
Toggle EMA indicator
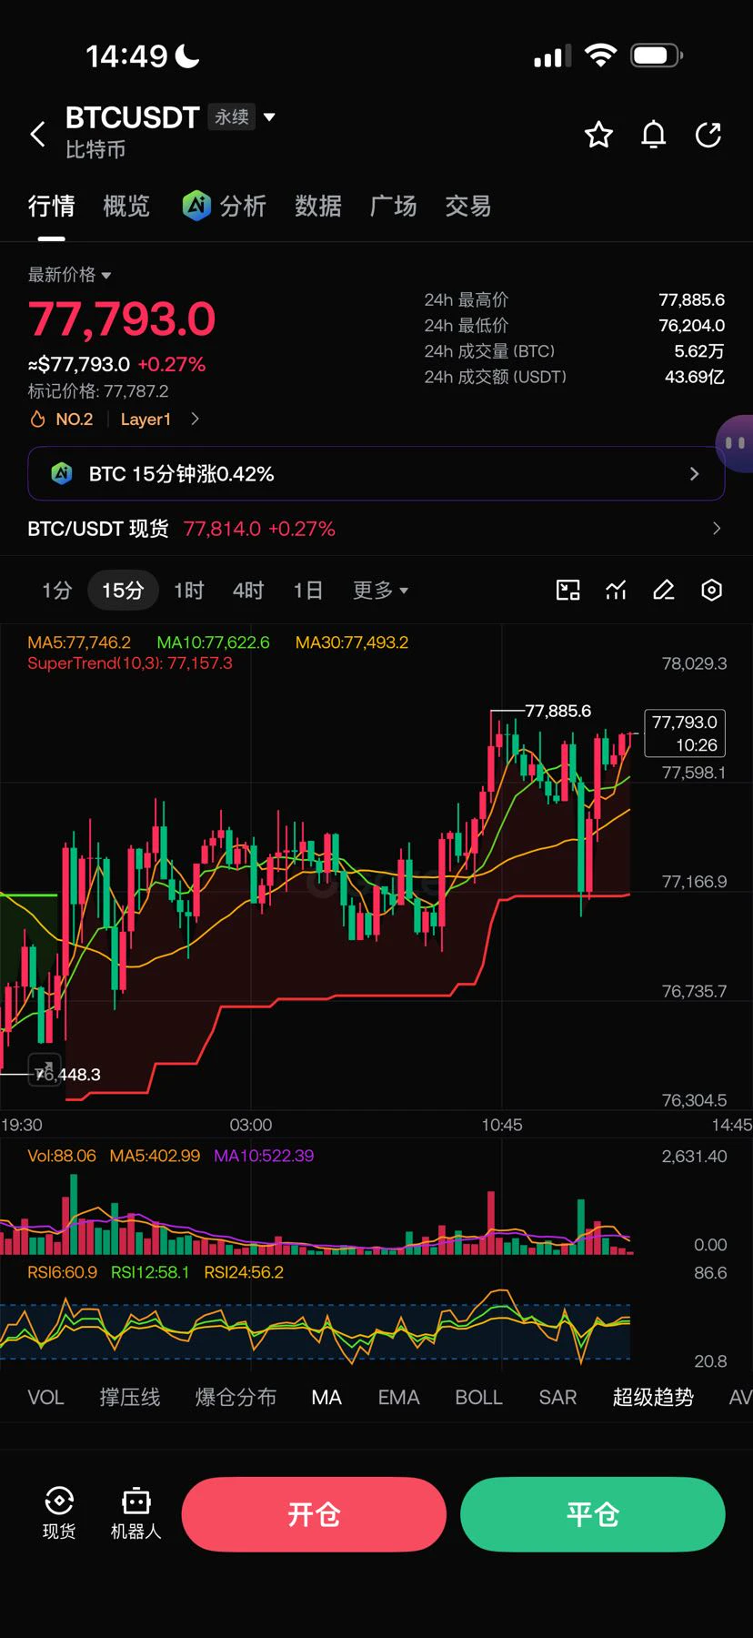point(398,1398)
